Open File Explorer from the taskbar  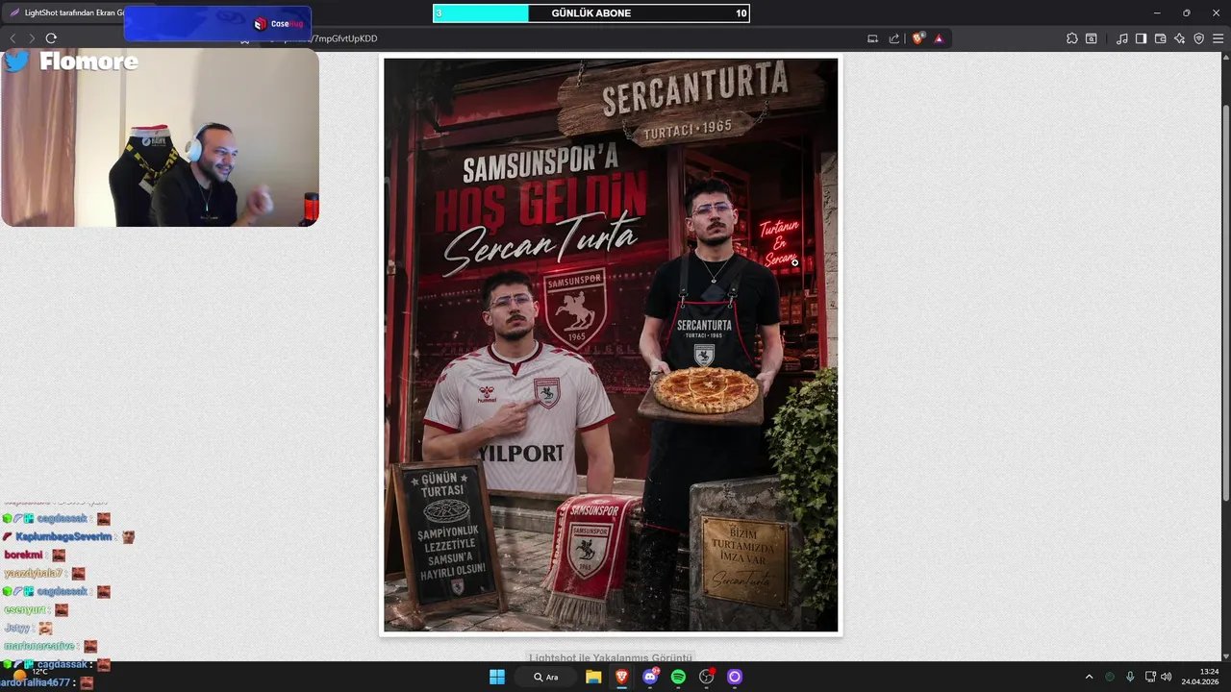pos(593,677)
